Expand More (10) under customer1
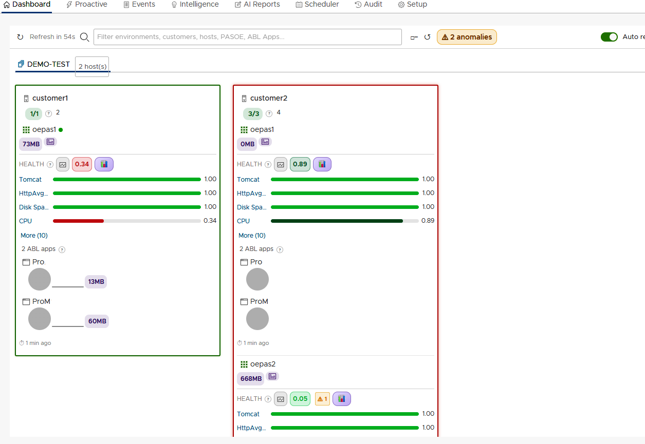The height and width of the screenshot is (444, 645). tap(34, 236)
